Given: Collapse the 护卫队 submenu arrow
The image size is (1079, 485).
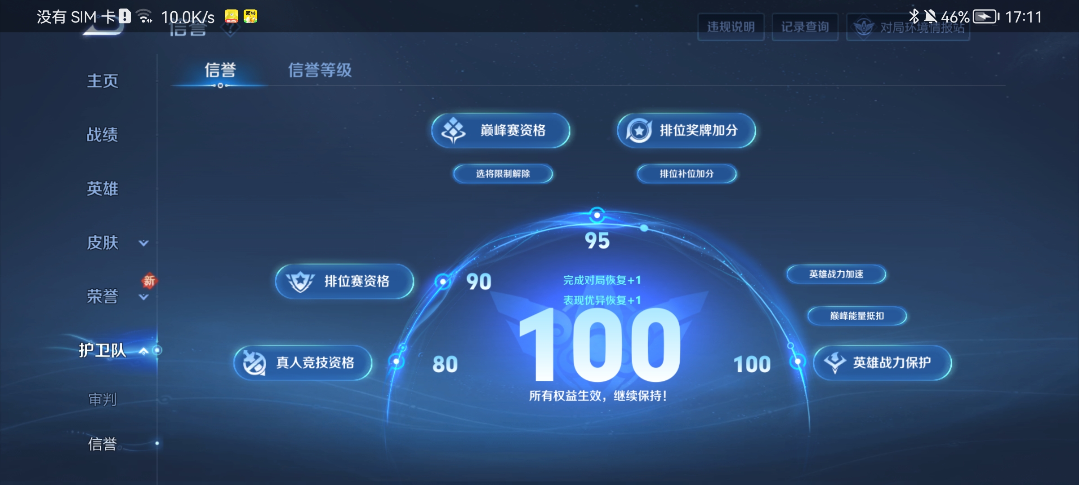Looking at the screenshot, I should (x=143, y=351).
